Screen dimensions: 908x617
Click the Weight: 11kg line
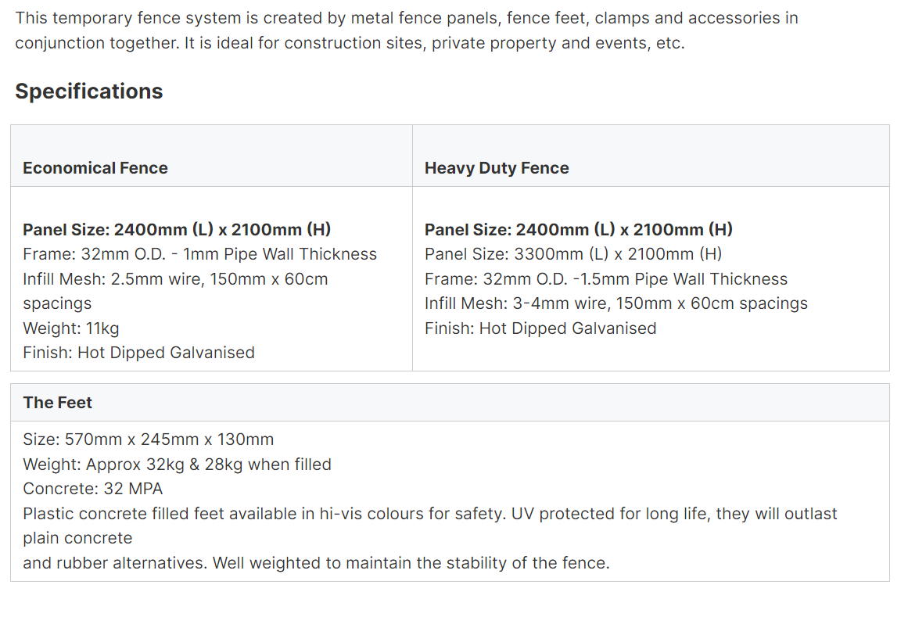coord(71,328)
